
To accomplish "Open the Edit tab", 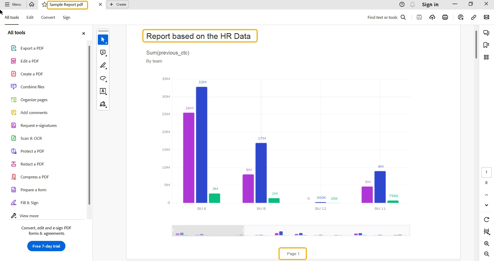I will pyautogui.click(x=30, y=17).
